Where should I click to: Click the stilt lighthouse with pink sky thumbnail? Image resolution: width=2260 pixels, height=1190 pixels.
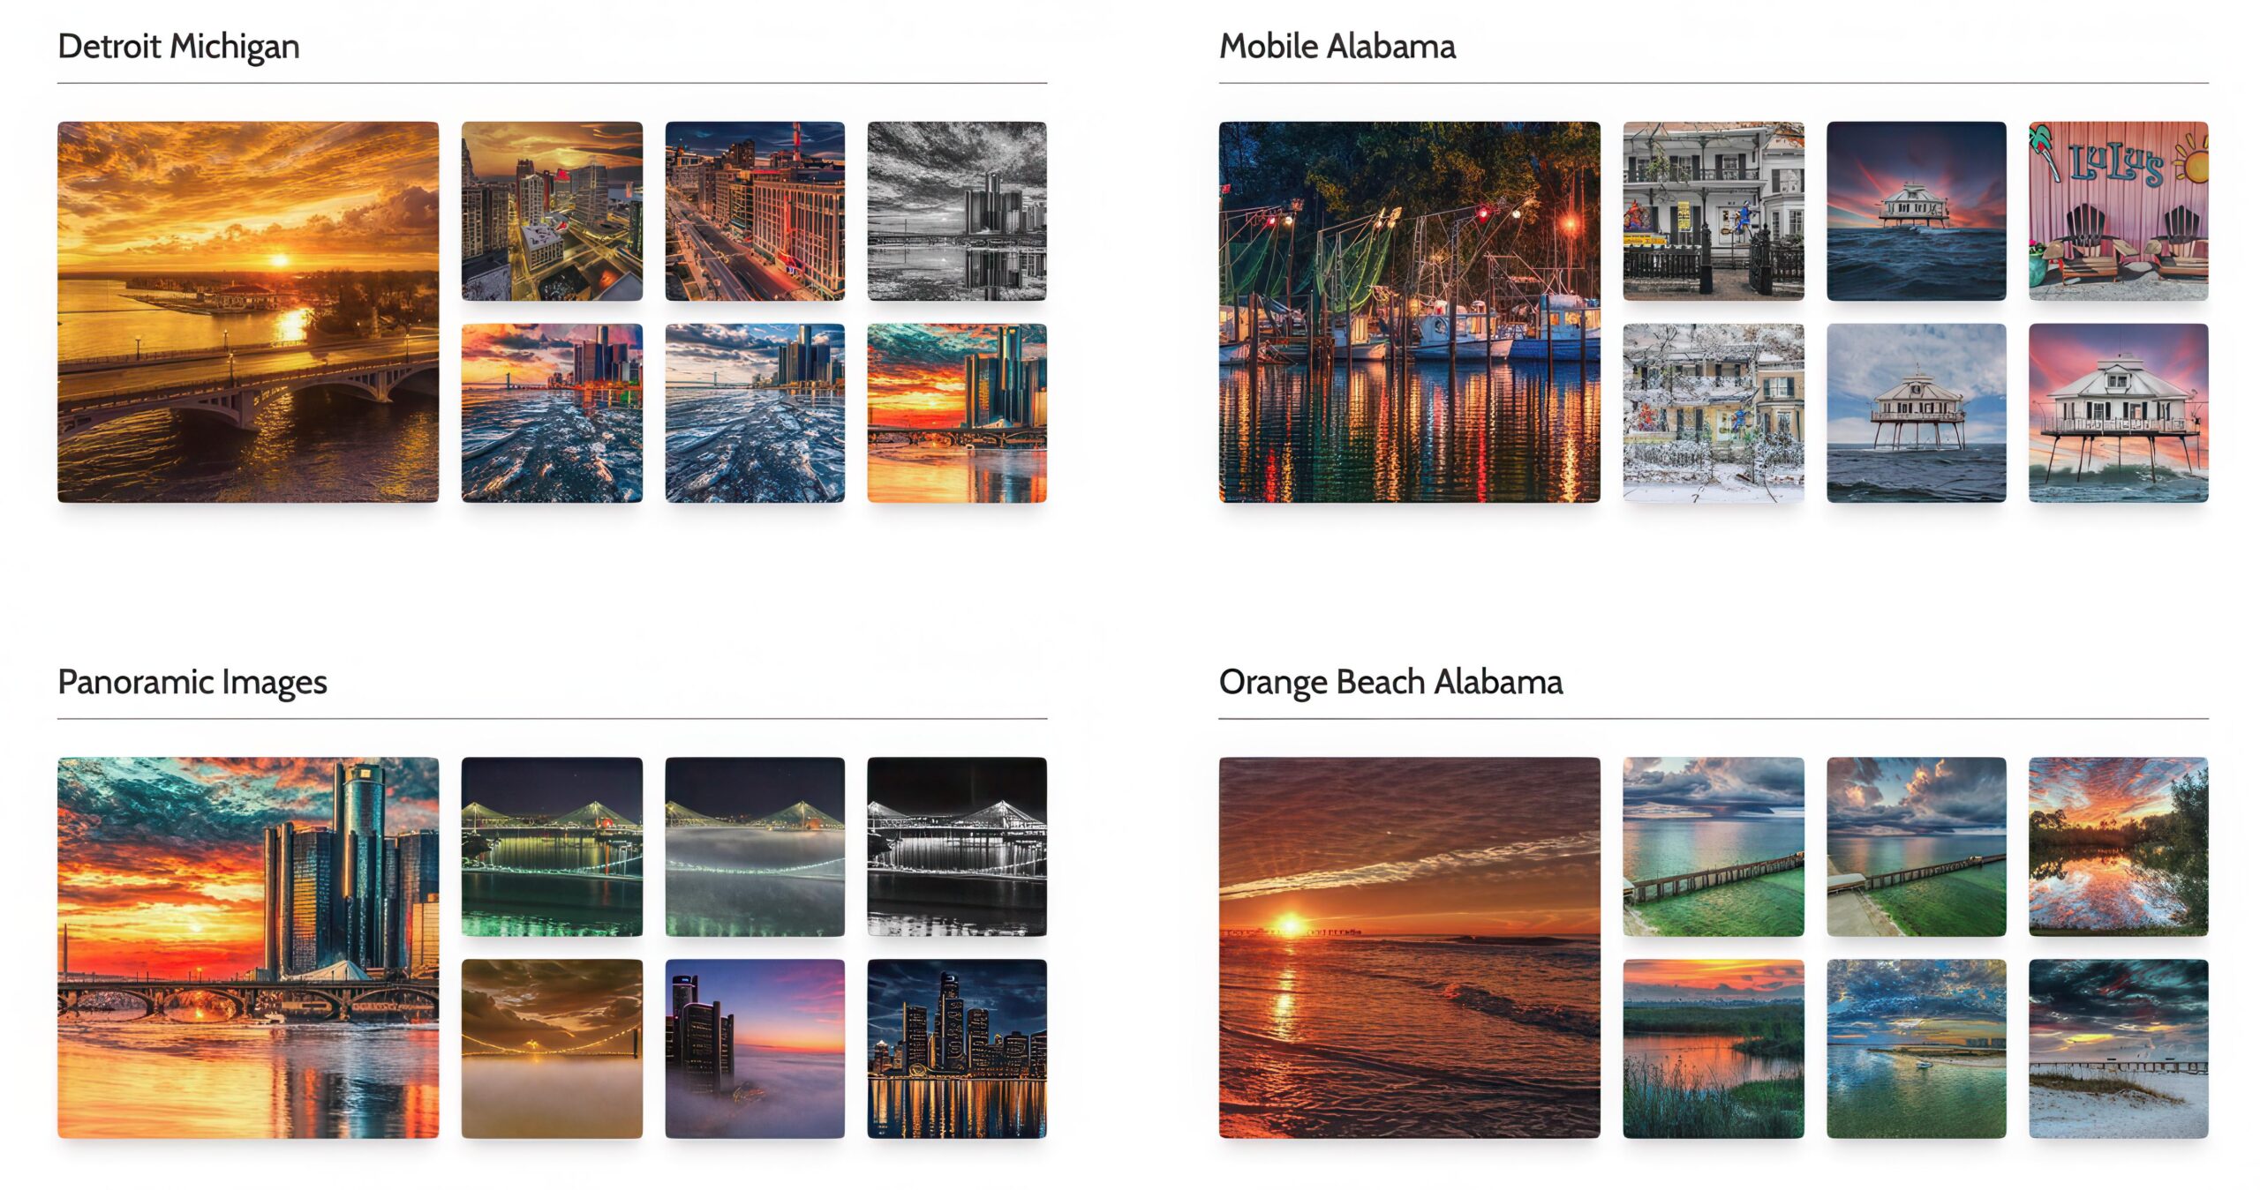pyautogui.click(x=2118, y=413)
